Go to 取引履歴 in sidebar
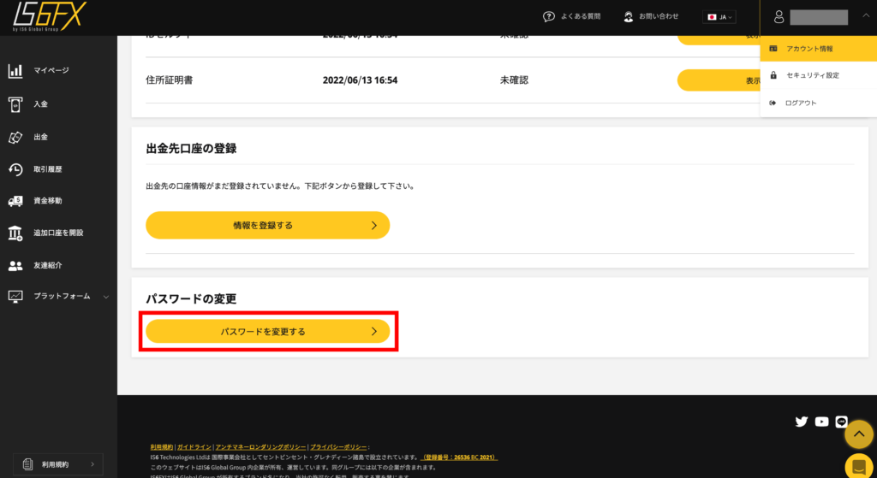The height and width of the screenshot is (478, 877). click(x=48, y=169)
